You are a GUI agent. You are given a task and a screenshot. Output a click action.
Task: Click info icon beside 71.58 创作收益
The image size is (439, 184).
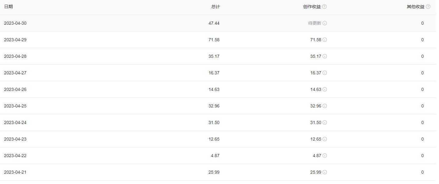coord(325,40)
